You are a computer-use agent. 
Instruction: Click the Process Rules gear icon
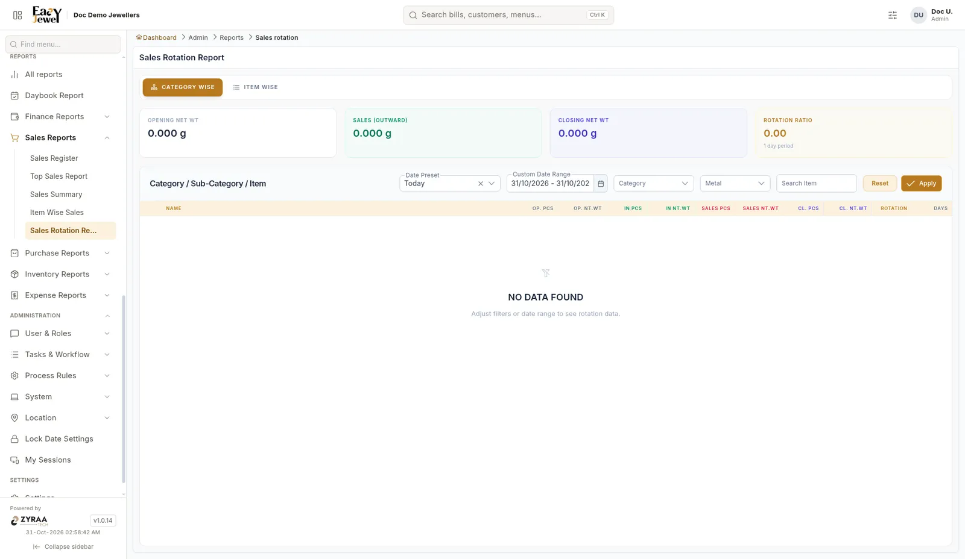coord(14,376)
